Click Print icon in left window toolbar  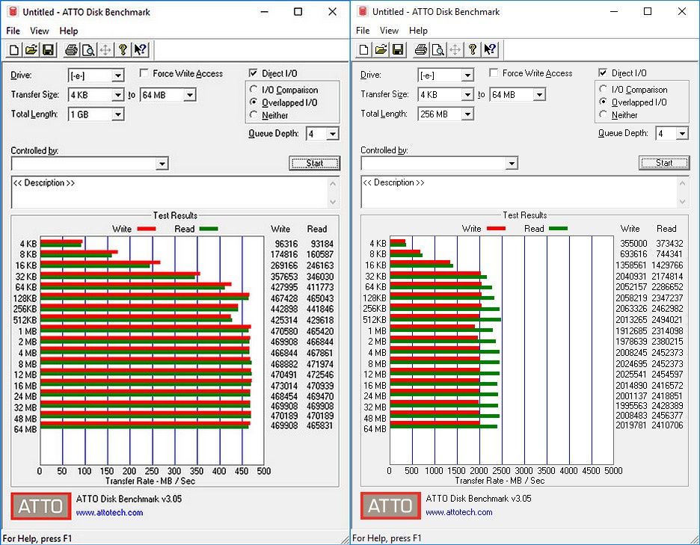[x=71, y=49]
